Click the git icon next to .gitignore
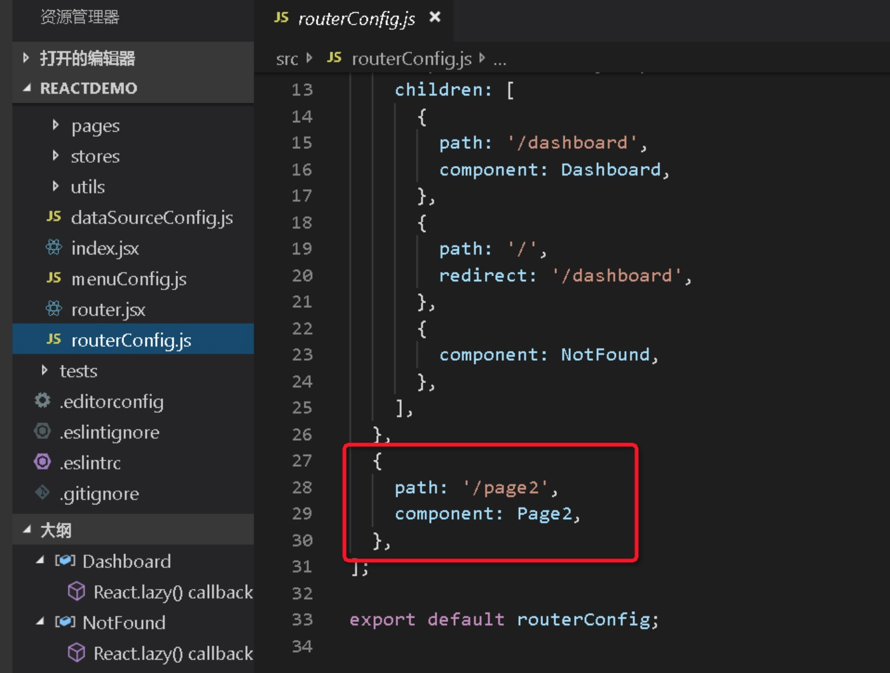 point(41,494)
